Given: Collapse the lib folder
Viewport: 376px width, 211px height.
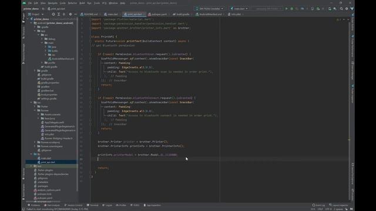Looking at the screenshot, I should pos(31,154).
